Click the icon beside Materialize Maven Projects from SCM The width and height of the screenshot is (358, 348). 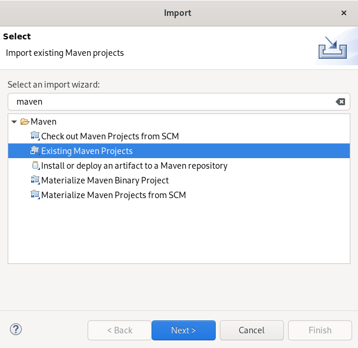tap(35, 195)
